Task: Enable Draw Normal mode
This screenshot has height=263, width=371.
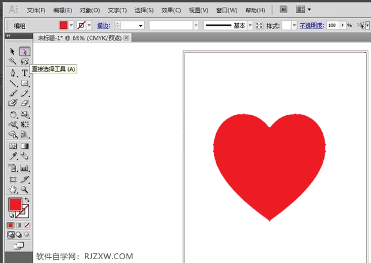Action: 11,234
